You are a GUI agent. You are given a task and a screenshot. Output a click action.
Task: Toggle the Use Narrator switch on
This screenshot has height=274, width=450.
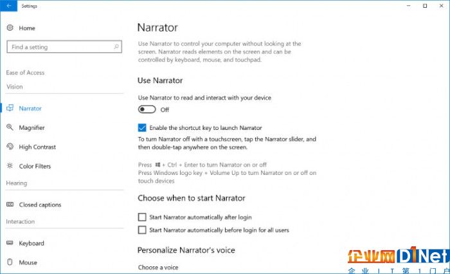click(147, 109)
